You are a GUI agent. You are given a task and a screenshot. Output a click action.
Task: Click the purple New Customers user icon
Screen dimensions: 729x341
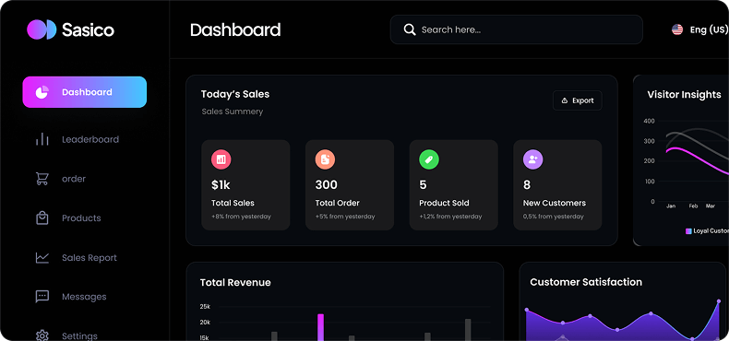pyautogui.click(x=532, y=159)
